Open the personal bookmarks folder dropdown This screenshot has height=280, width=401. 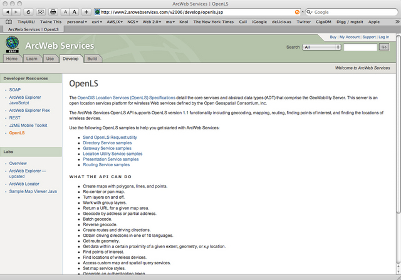pyautogui.click(x=77, y=22)
